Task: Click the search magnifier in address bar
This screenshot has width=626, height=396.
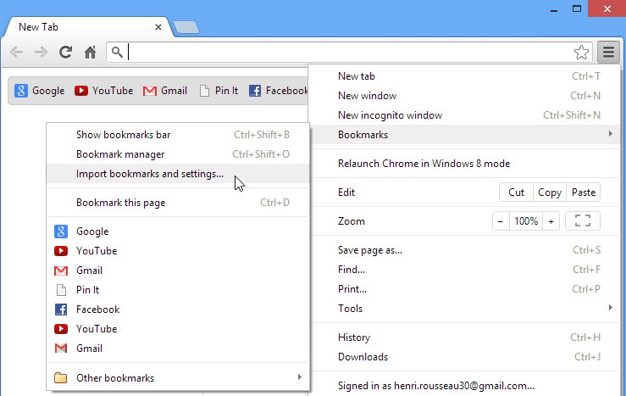Action: point(117,52)
